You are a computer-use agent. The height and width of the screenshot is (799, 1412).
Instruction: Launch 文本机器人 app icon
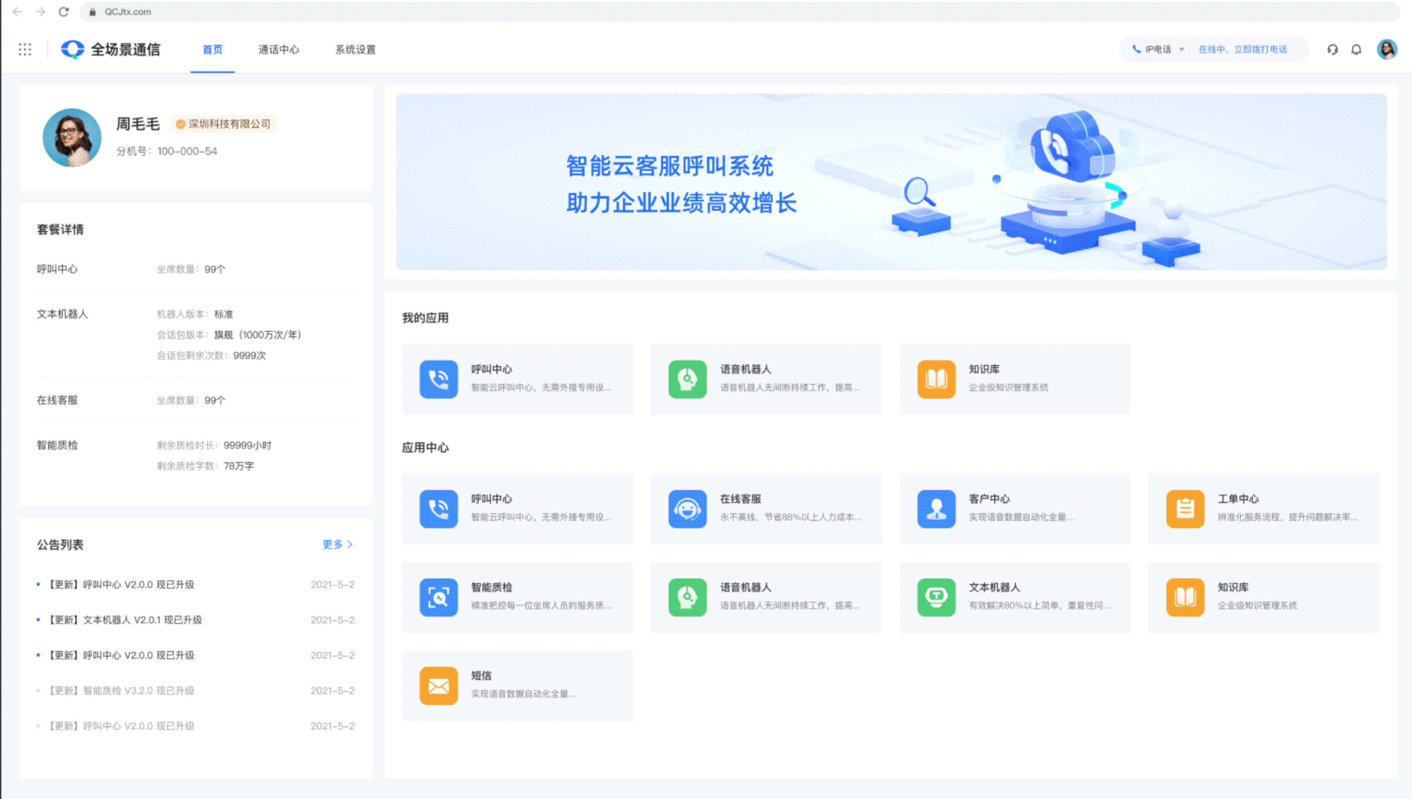point(936,597)
